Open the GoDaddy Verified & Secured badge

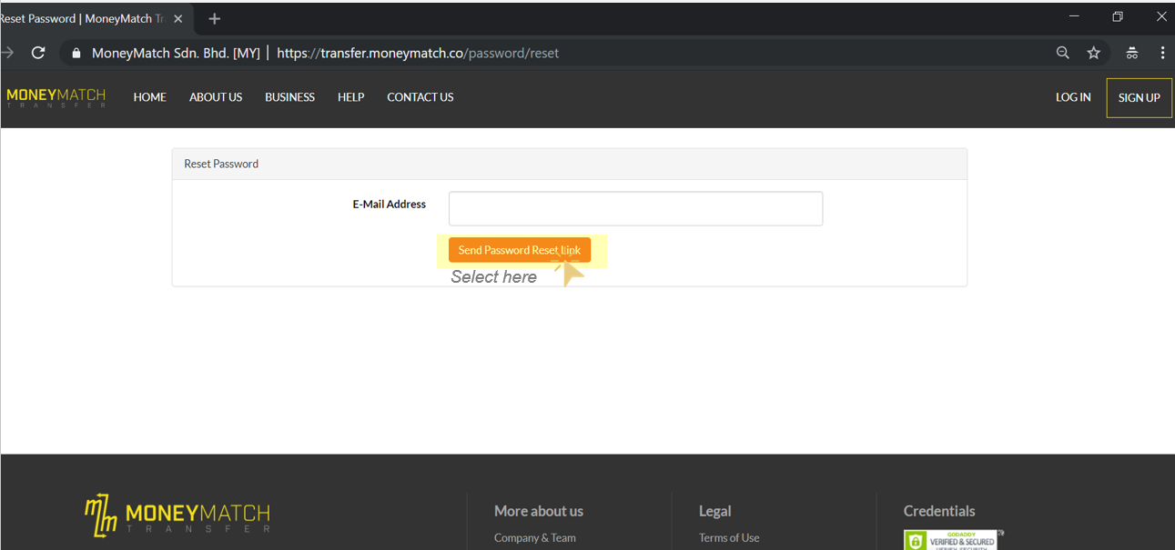tap(951, 540)
